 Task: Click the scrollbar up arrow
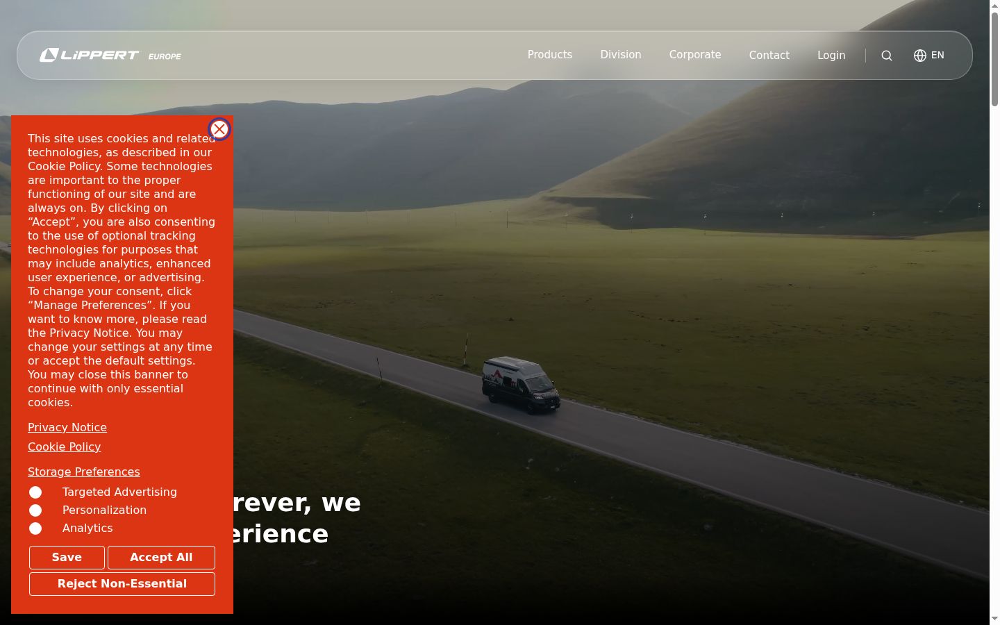tap(994, 6)
